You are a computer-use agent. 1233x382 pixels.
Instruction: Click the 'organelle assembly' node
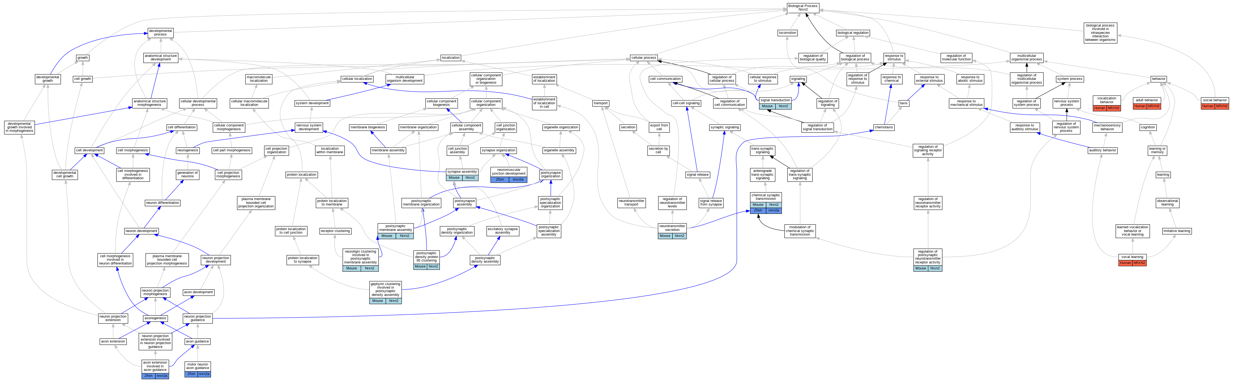coord(559,151)
